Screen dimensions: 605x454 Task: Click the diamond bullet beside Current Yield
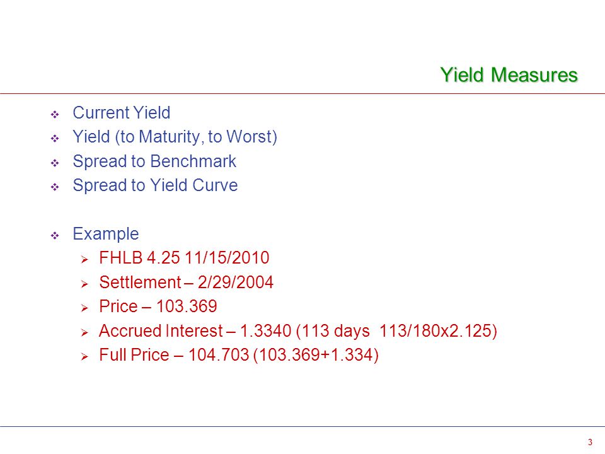55,114
